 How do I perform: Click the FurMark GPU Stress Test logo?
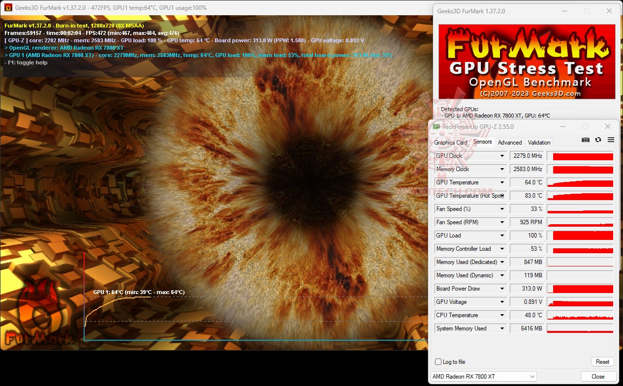point(526,60)
